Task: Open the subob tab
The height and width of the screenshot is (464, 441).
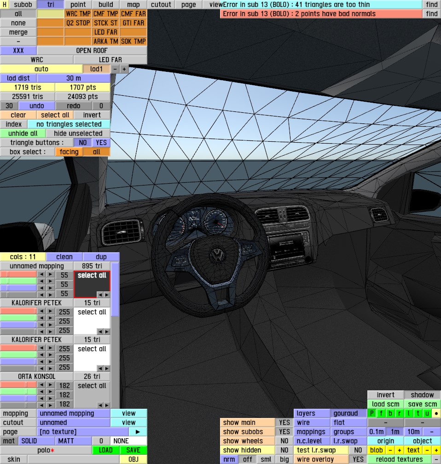Action: pos(23,5)
